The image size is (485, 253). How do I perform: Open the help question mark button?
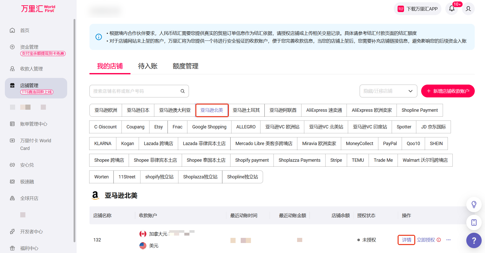pyautogui.click(x=474, y=240)
